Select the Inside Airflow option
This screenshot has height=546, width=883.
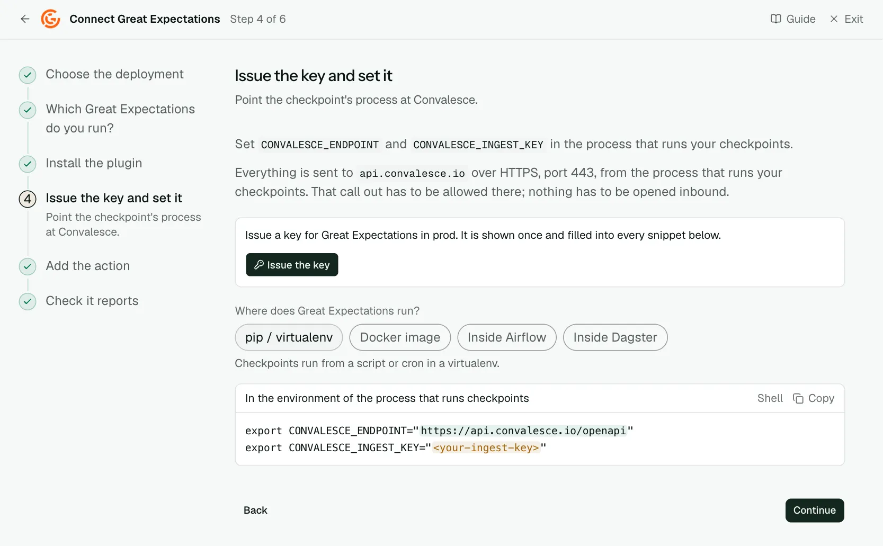[507, 337]
